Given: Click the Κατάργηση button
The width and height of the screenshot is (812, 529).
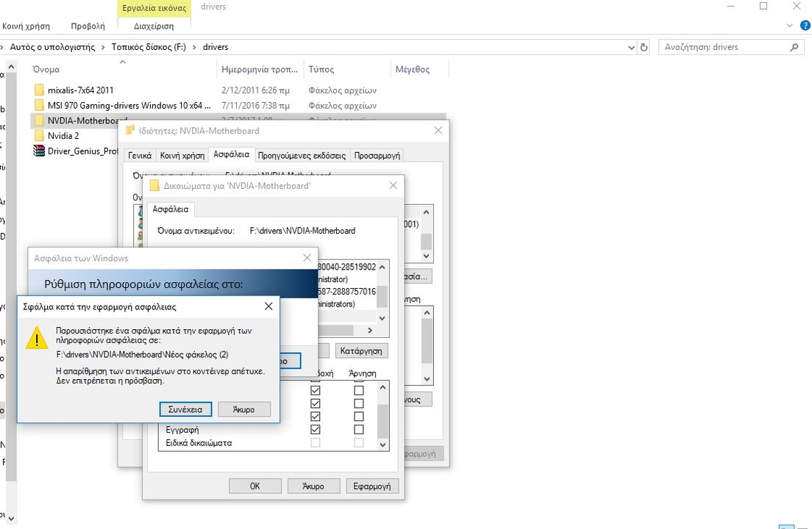Looking at the screenshot, I should point(361,350).
